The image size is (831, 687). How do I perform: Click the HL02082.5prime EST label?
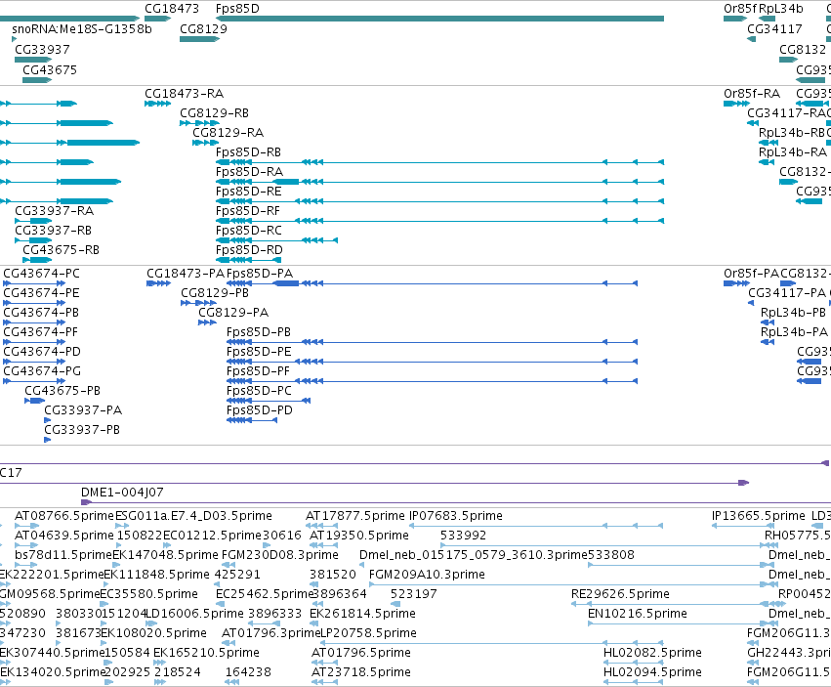pyautogui.click(x=652, y=653)
